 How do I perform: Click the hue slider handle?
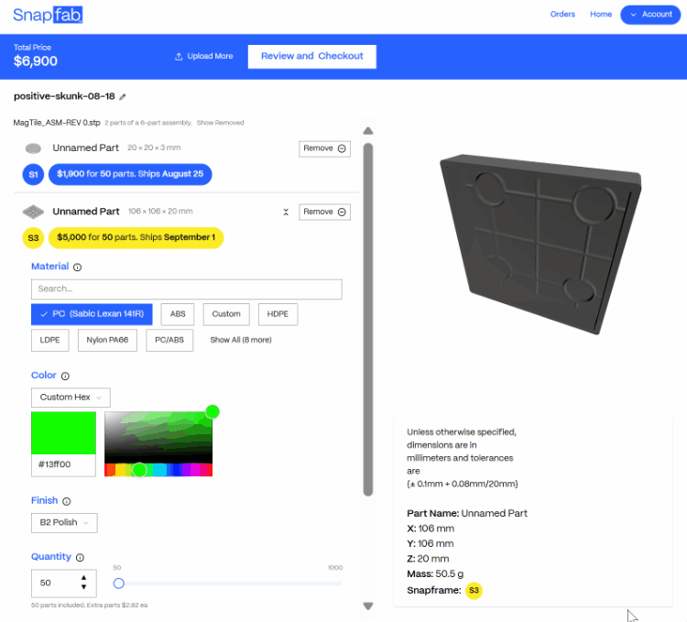click(139, 470)
